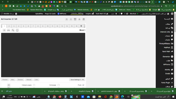
Task: Show hidden system tray icons
Action: (30, 97)
